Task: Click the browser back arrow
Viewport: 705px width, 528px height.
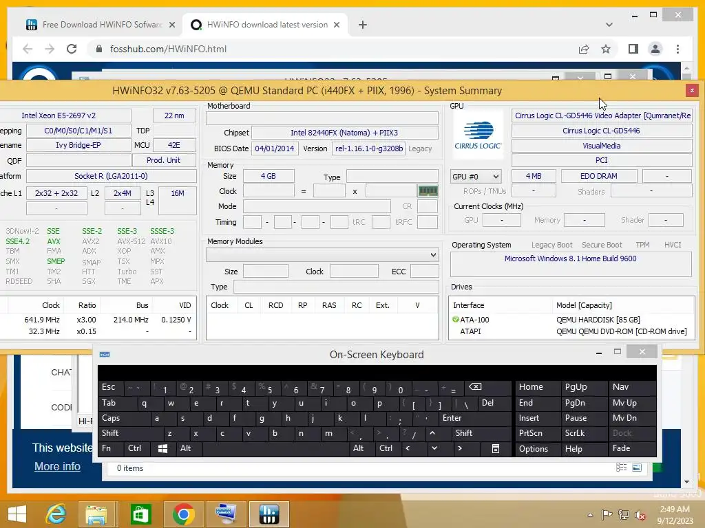Action: point(28,49)
